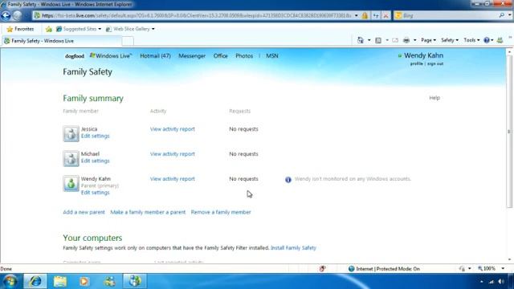Screen dimensions: 514x289
Task: Click the blue Help question mark icon
Action: tap(487, 40)
